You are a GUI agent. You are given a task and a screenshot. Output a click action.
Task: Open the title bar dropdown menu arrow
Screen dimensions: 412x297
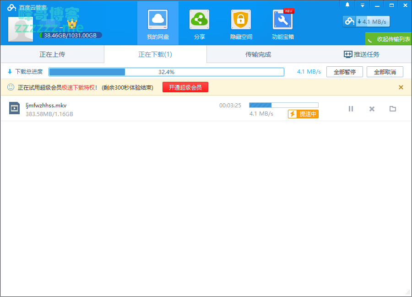363,5
